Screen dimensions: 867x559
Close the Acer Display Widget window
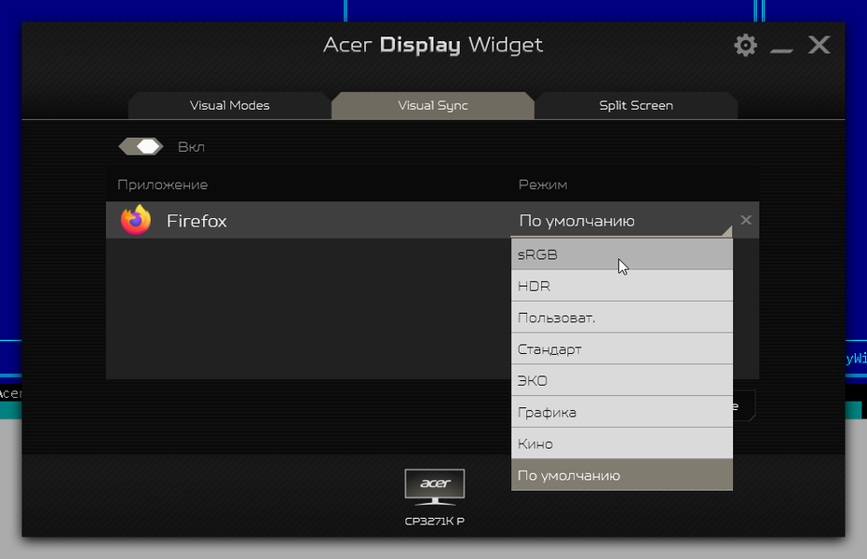tap(819, 46)
